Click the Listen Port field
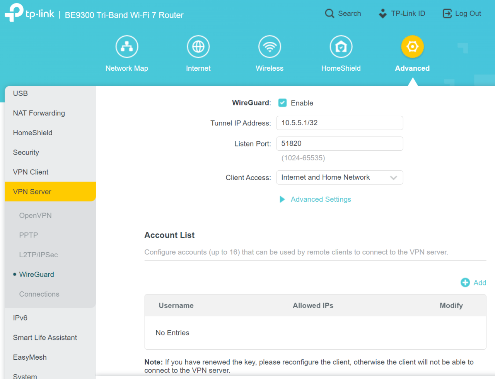The width and height of the screenshot is (495, 379). pyautogui.click(x=340, y=143)
